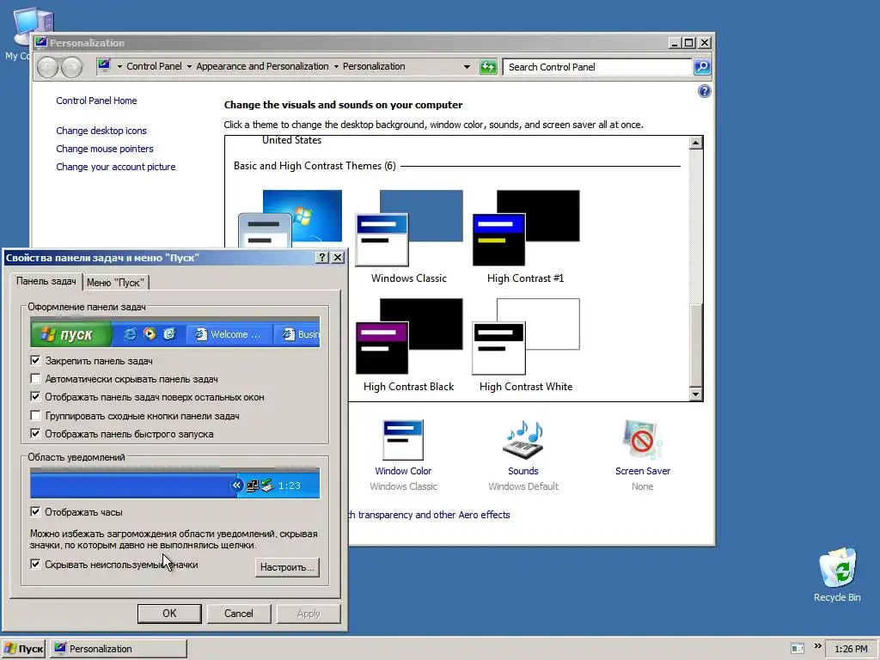
Task: Expand dropdown arrow after Control Panel breadcrumb
Action: pos(189,66)
